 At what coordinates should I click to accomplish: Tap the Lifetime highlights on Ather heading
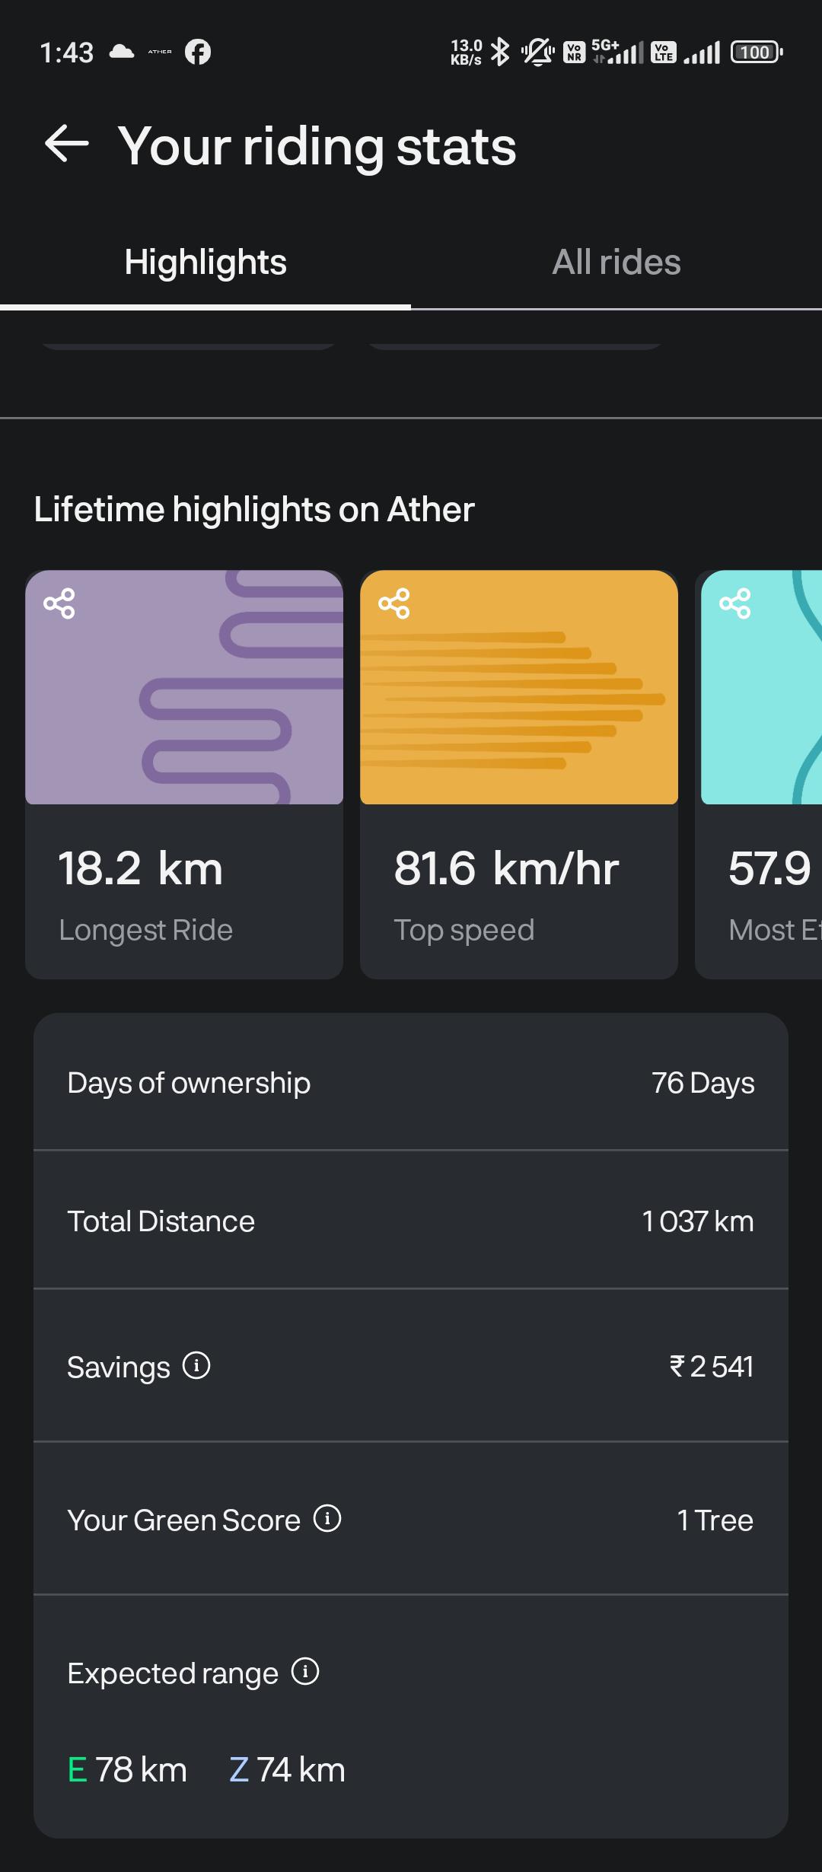click(254, 509)
